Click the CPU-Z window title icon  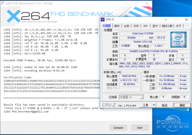(103, 19)
